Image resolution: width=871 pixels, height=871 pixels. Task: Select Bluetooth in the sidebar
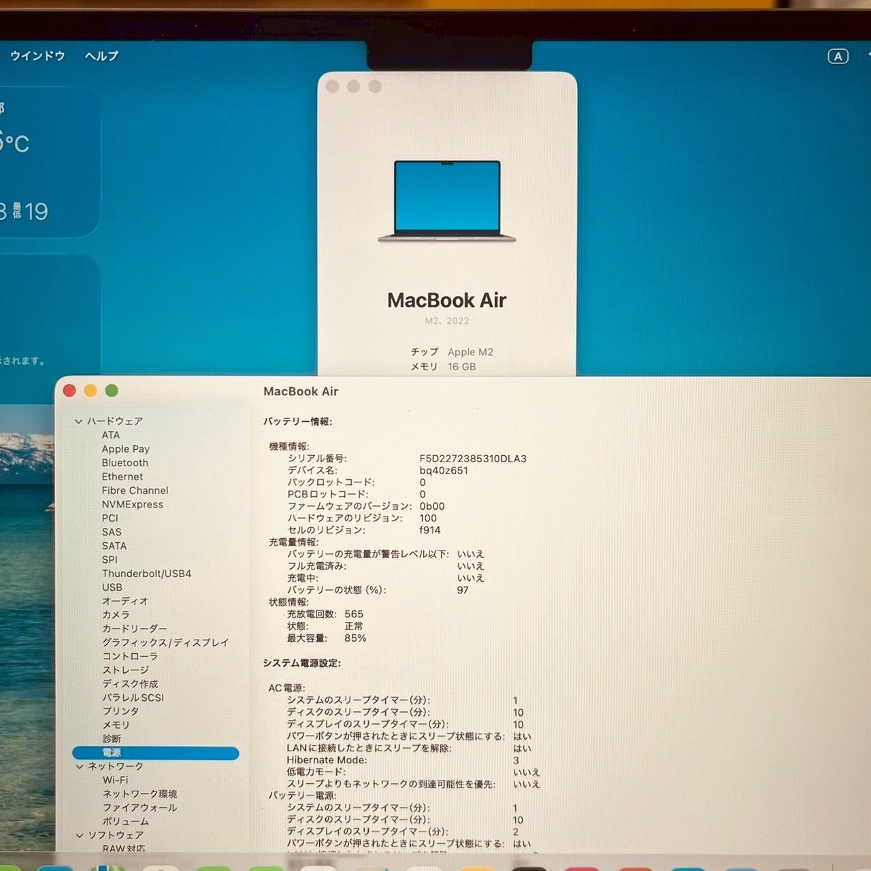coord(125,463)
